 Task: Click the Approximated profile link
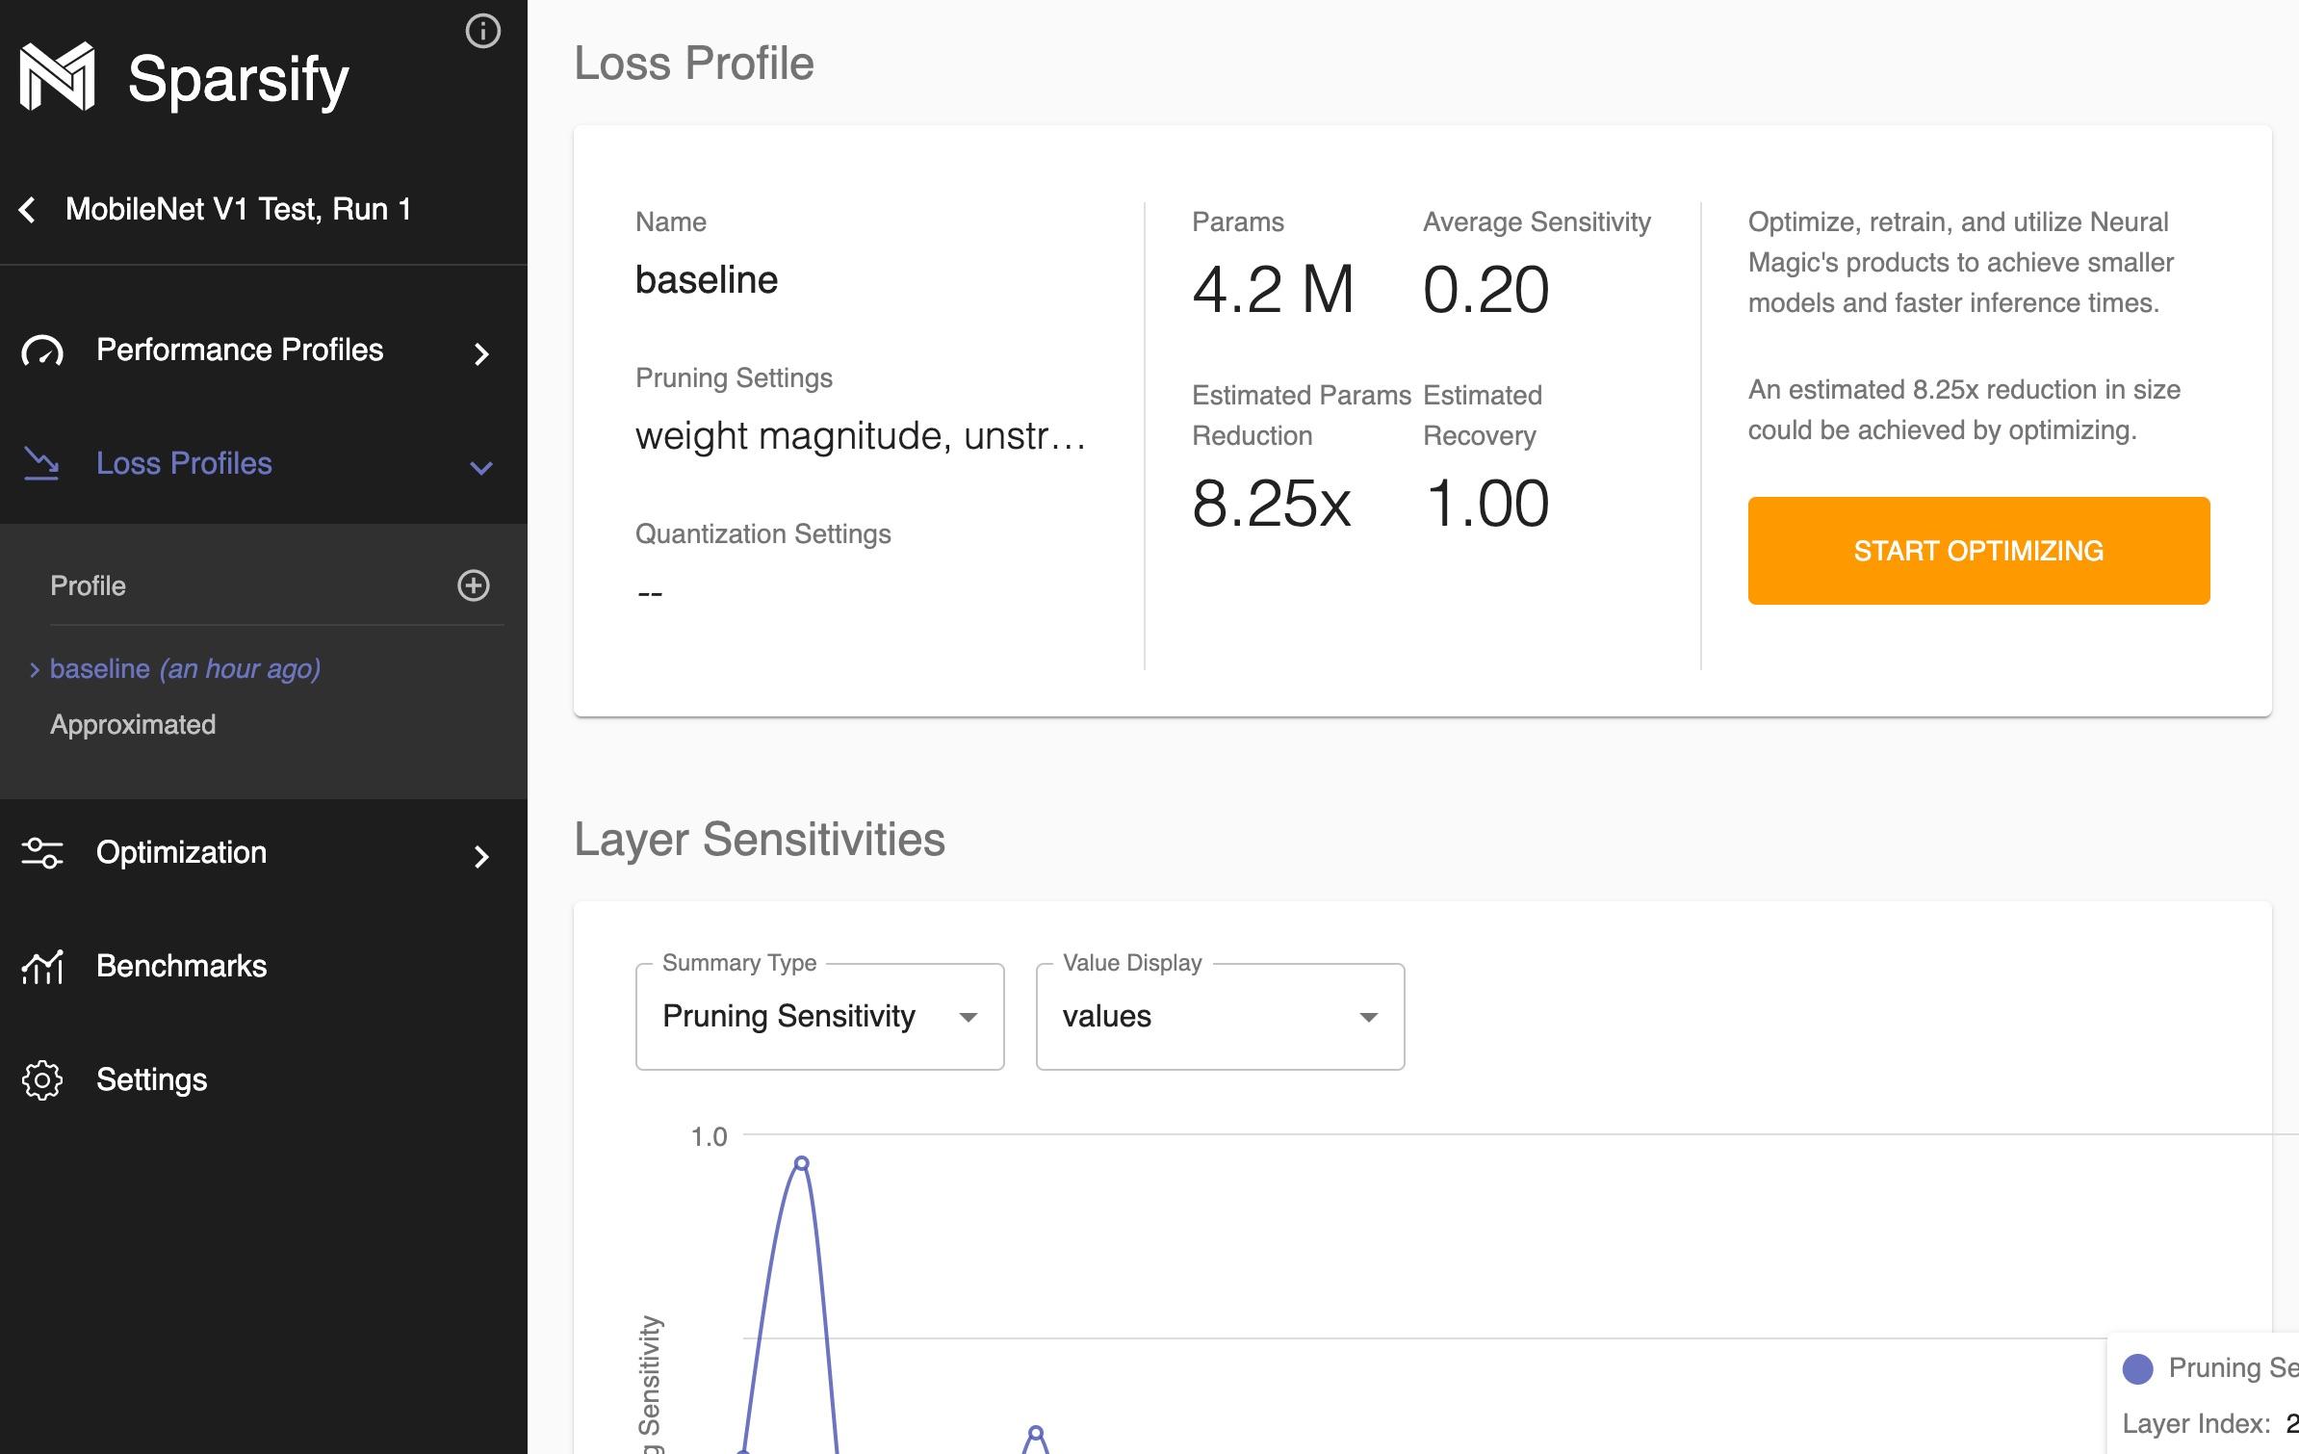coord(134,724)
